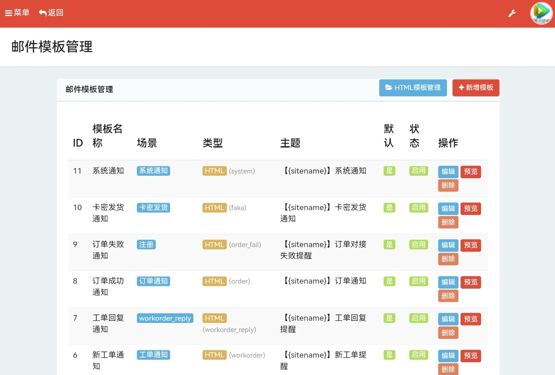555x375 pixels.
Task: Delete the 订单失败通知 template
Action: pos(448,259)
